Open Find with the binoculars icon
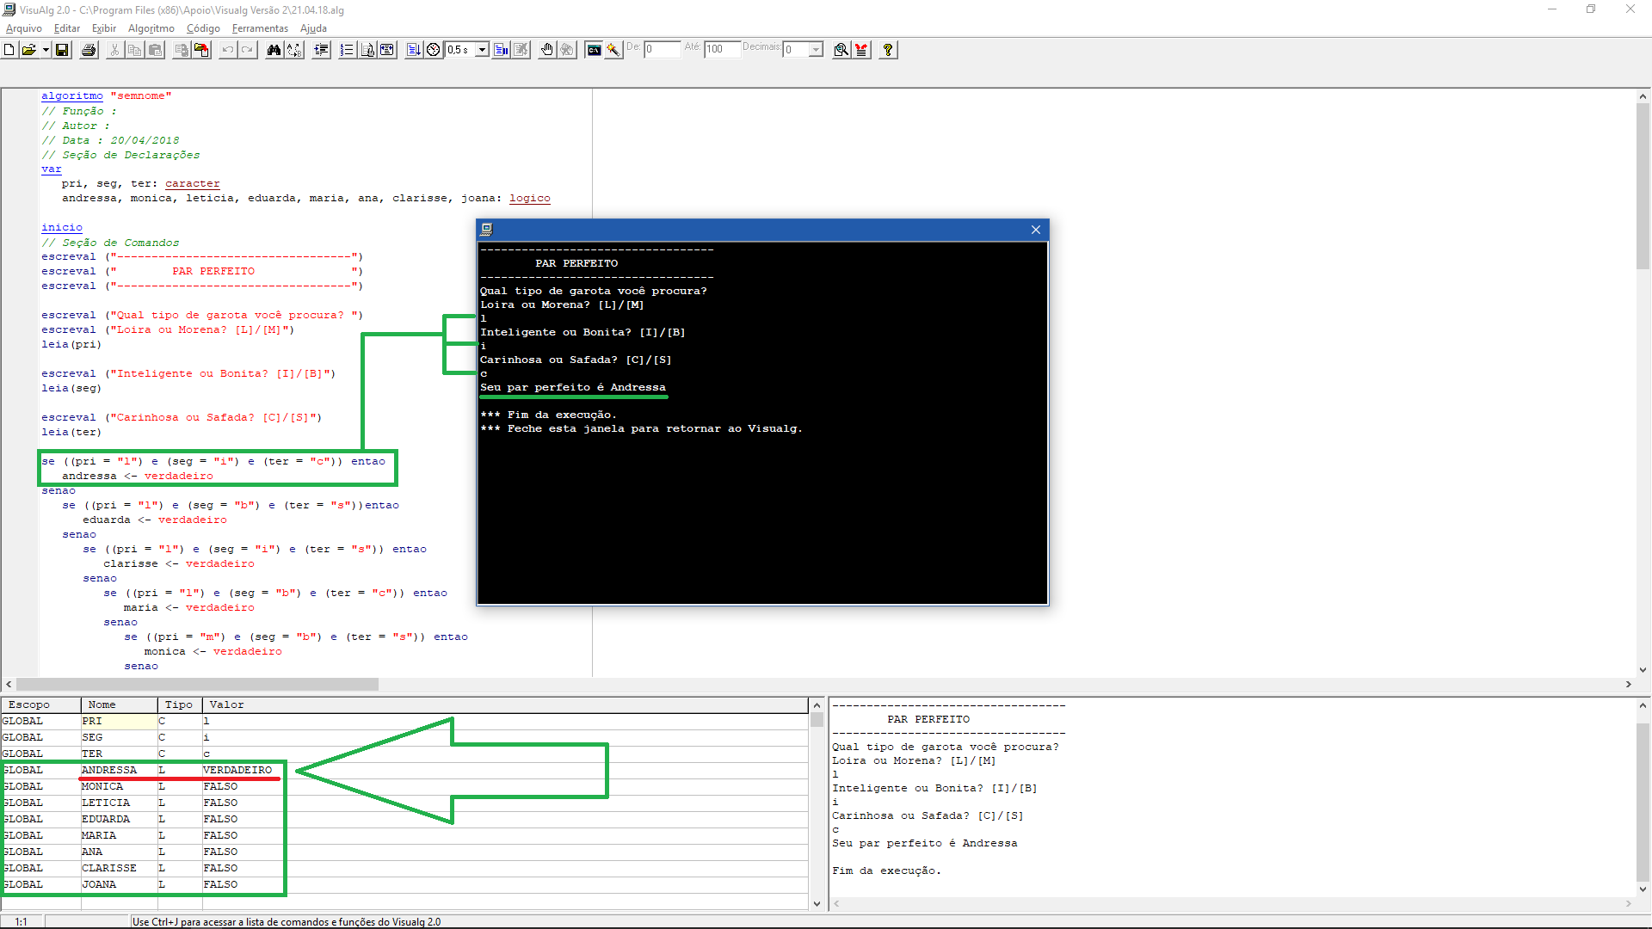 point(274,50)
